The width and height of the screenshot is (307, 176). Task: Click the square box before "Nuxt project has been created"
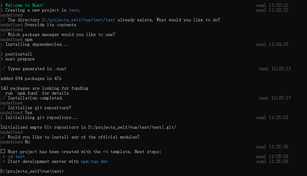coord(3,152)
